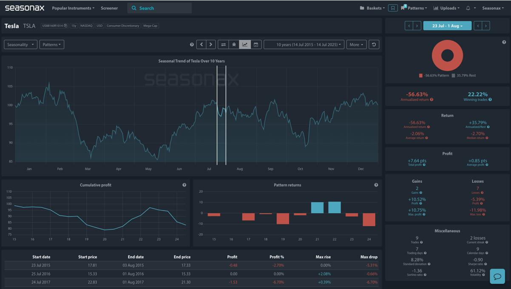
Task: Copy the ISIN US88160R1014 tag
Action: pos(54,26)
